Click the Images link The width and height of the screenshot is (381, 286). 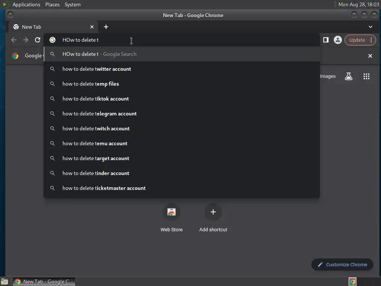click(x=327, y=76)
